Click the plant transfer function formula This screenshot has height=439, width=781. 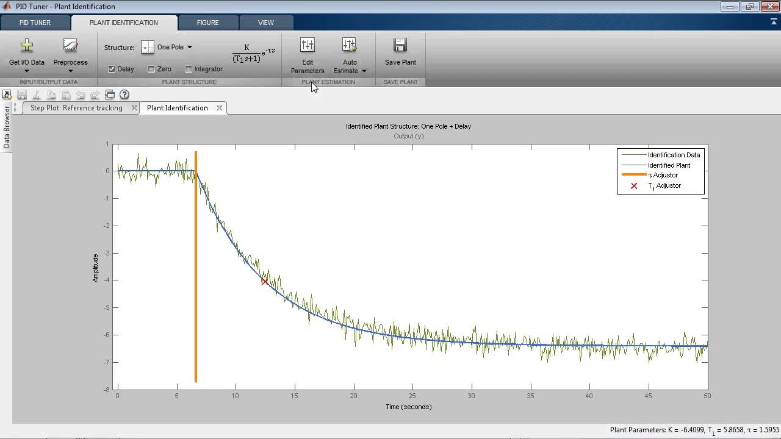point(253,54)
